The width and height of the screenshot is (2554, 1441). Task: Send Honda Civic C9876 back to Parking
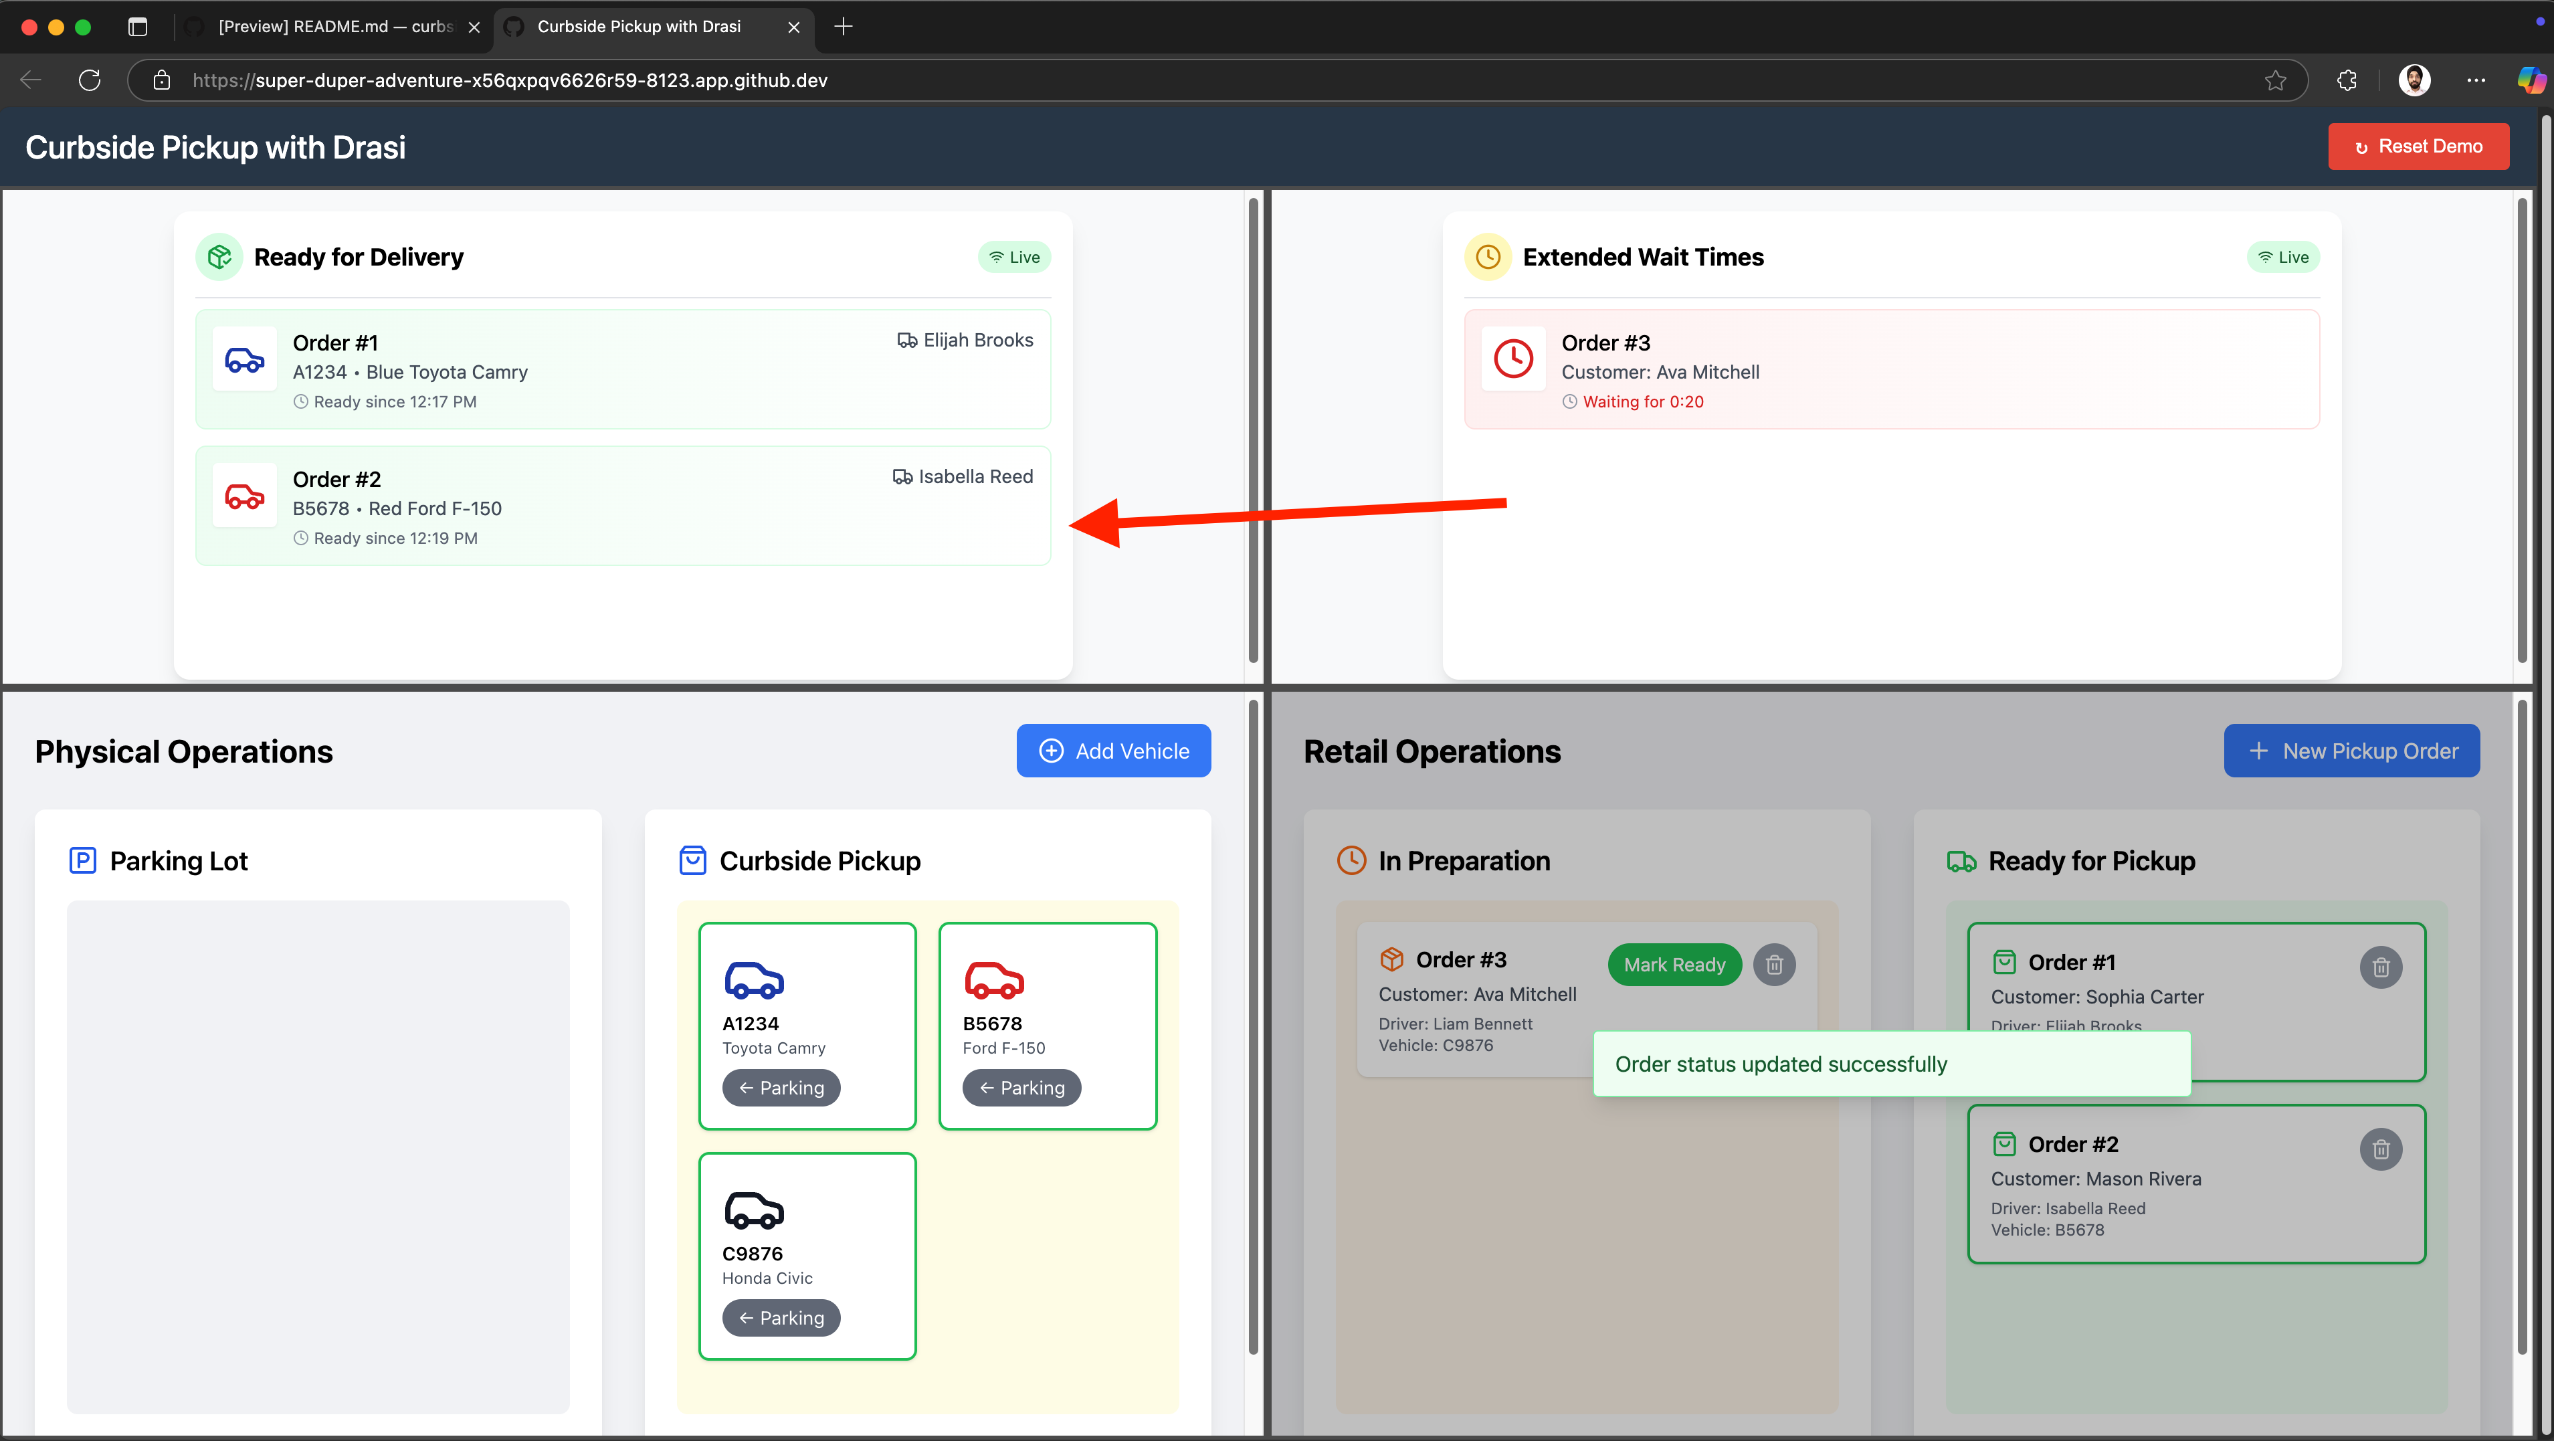[781, 1317]
